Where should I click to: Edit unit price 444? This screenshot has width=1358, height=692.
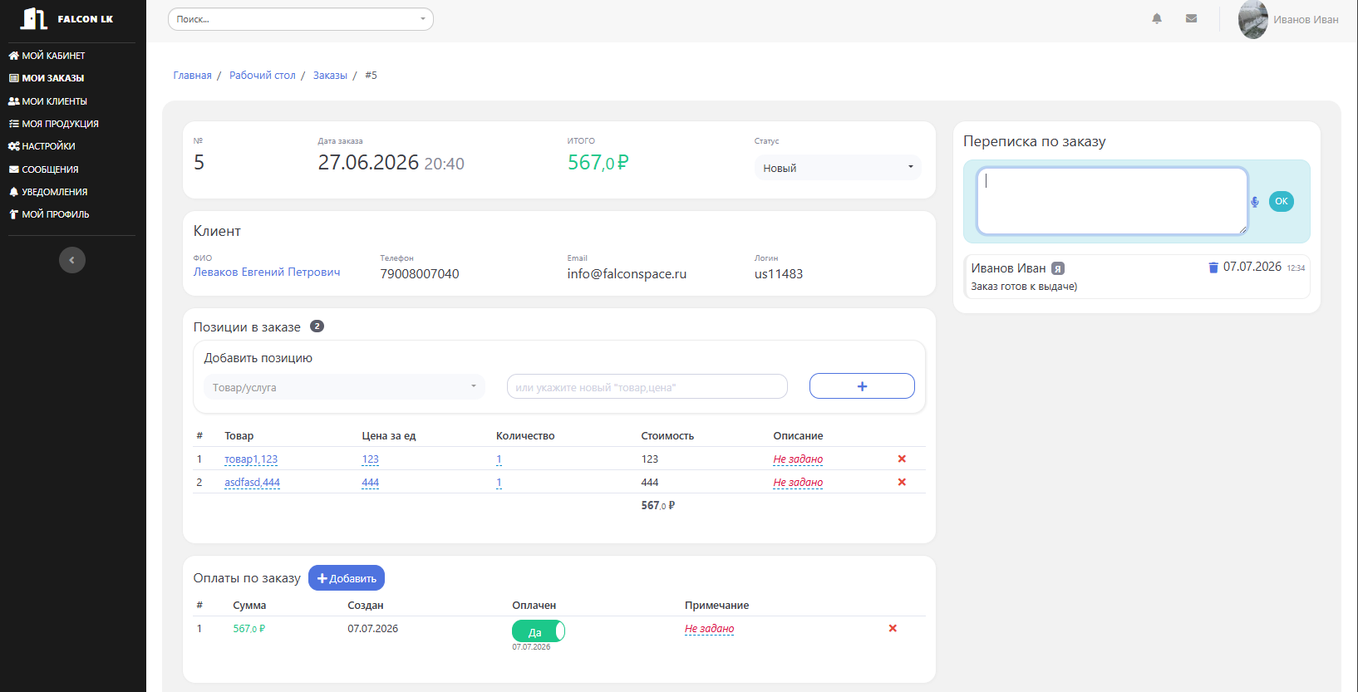click(x=370, y=483)
